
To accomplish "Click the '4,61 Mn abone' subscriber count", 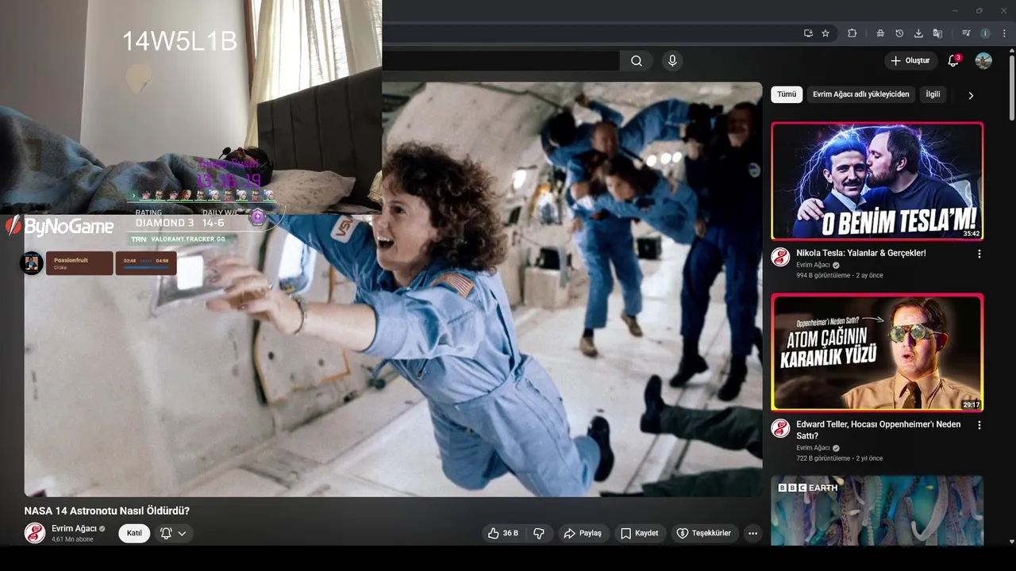I will 72,539.
